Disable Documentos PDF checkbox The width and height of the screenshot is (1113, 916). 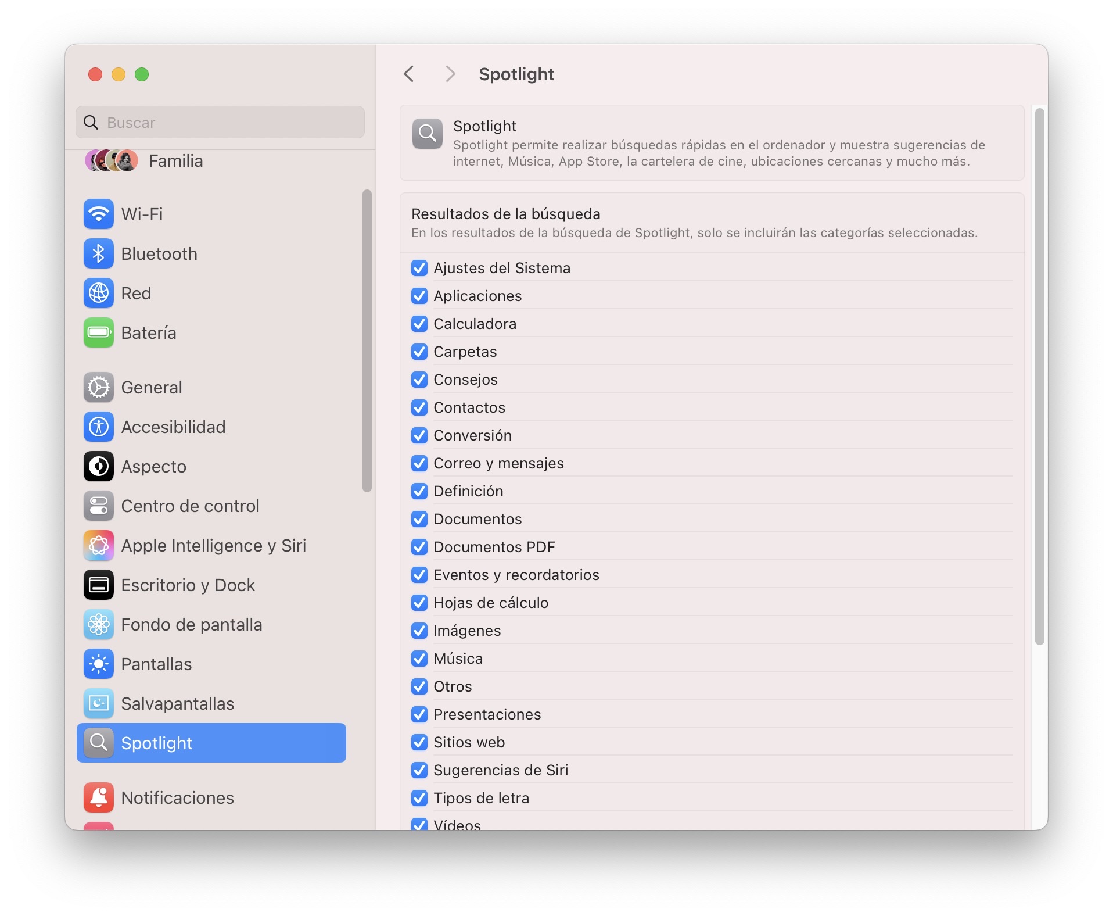tap(419, 547)
